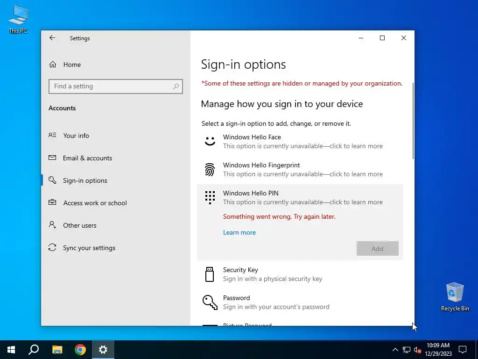Click the Settings page vertical scrollbar

point(413,121)
